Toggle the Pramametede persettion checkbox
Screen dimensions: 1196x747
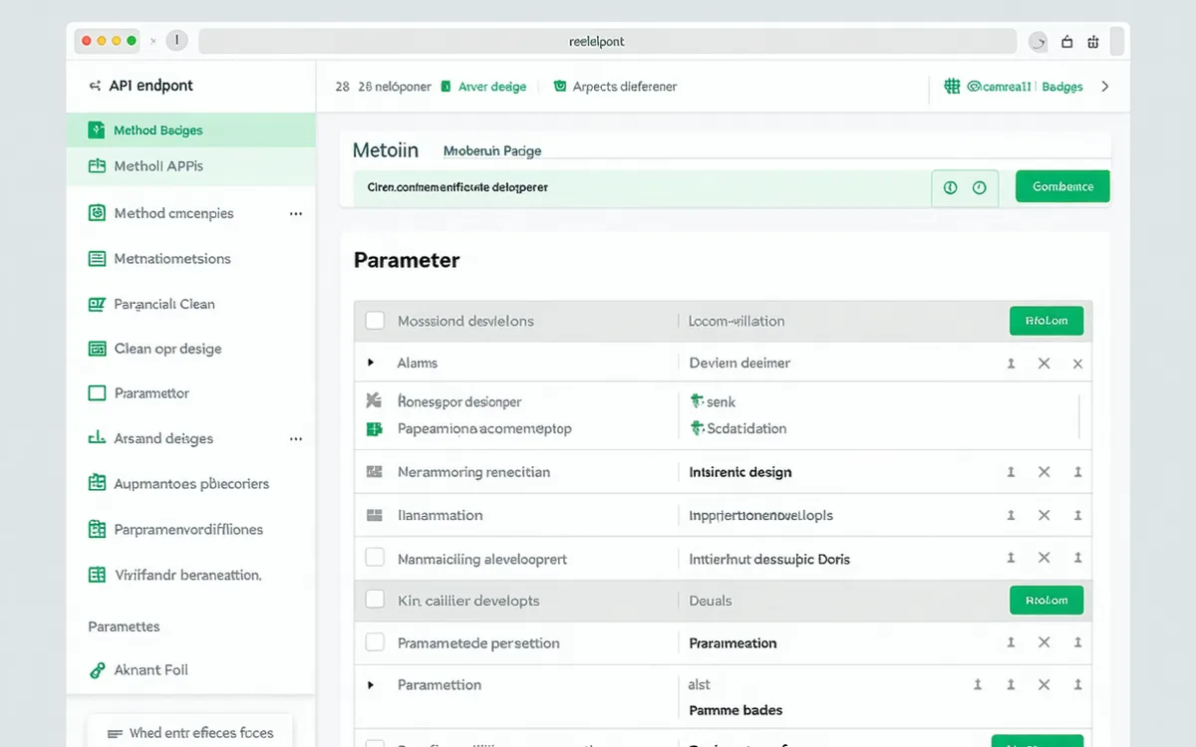(375, 642)
